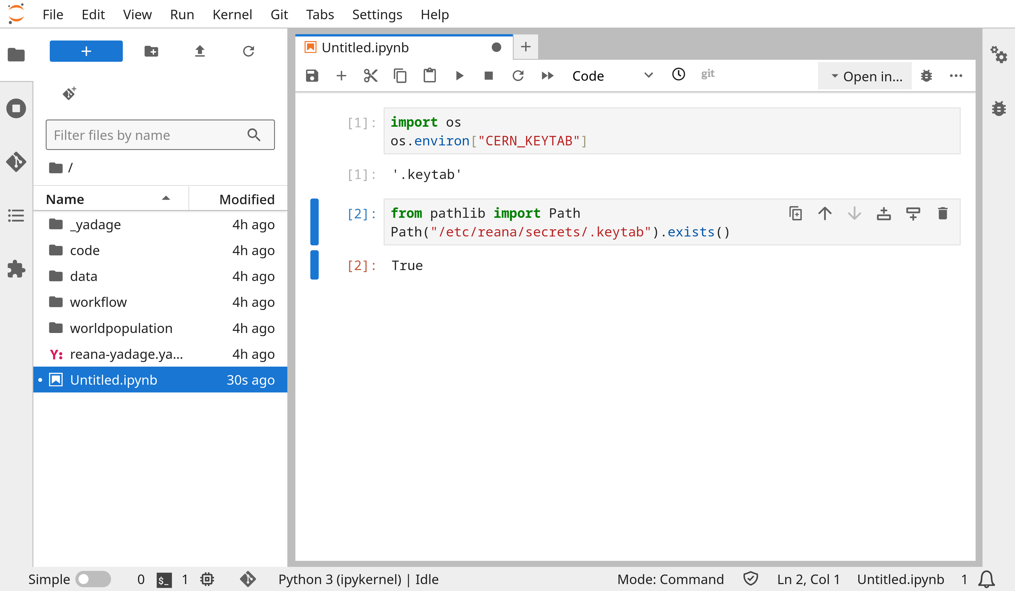The width and height of the screenshot is (1015, 591).
Task: Move the selected cell up
Action: pos(825,214)
